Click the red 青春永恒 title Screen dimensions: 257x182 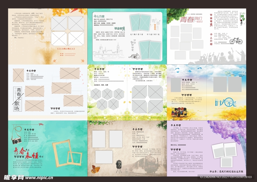pos(25,152)
